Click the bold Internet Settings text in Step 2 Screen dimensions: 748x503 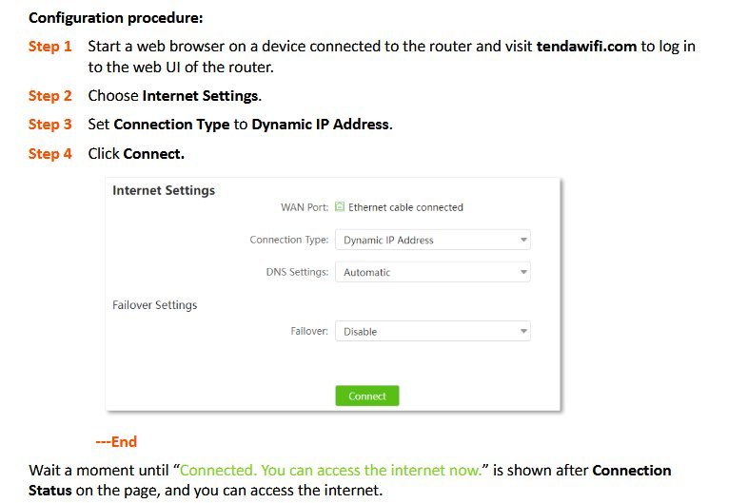200,95
